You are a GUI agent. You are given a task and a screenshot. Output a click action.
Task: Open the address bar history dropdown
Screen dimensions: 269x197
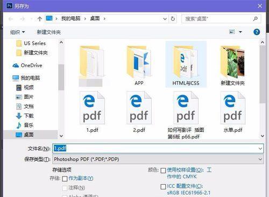click(x=165, y=19)
